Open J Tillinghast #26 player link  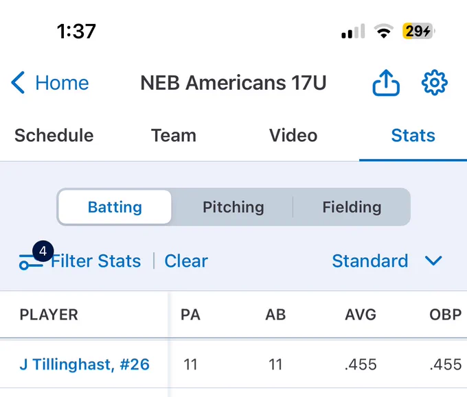(x=84, y=365)
